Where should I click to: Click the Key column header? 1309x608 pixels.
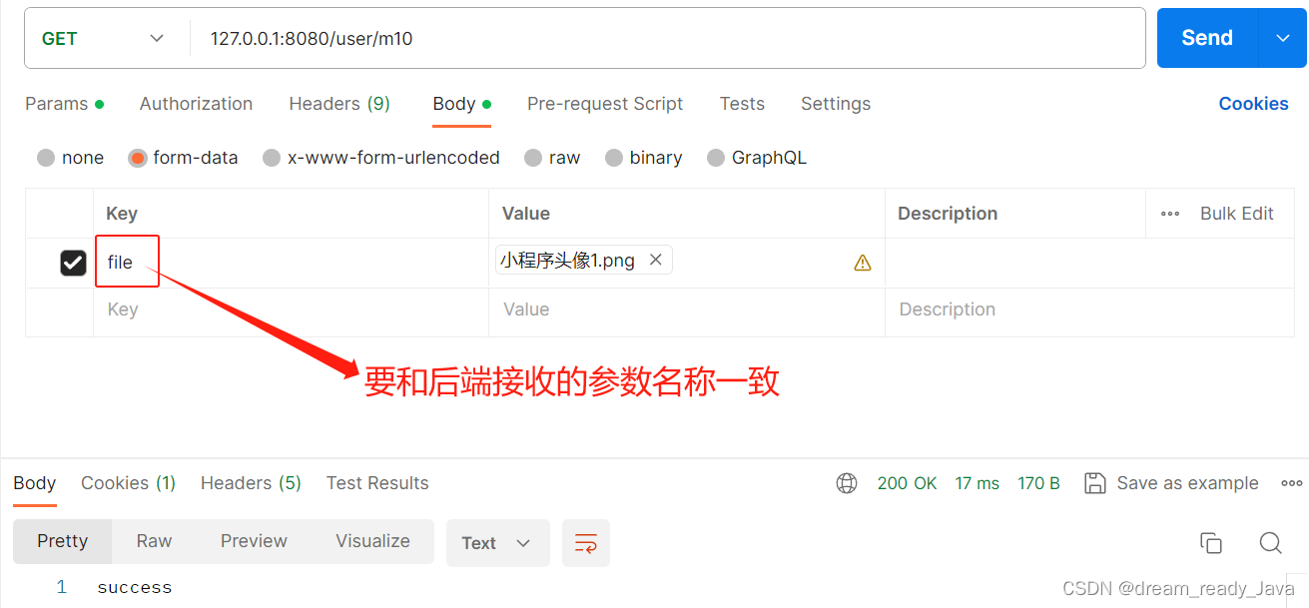(122, 214)
